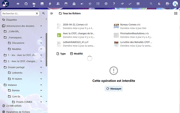The width and height of the screenshot is (180, 113).
Task: Open the Collectives star-circle icon
Action: coord(90,4)
